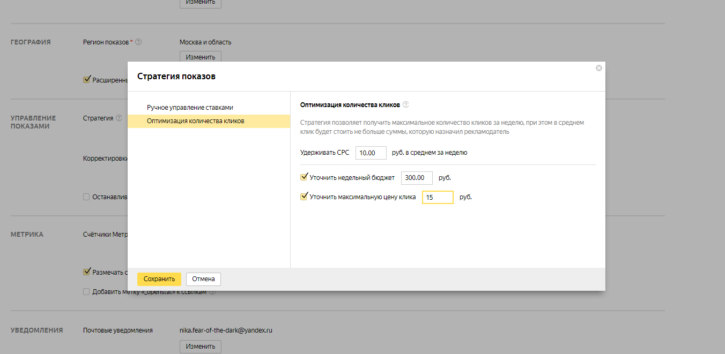The image size is (725, 354).
Task: Click Изменить below the notification email
Action: coord(200,346)
